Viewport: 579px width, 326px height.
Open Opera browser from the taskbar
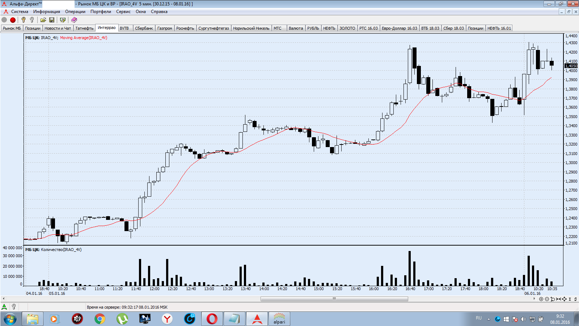[x=212, y=319]
